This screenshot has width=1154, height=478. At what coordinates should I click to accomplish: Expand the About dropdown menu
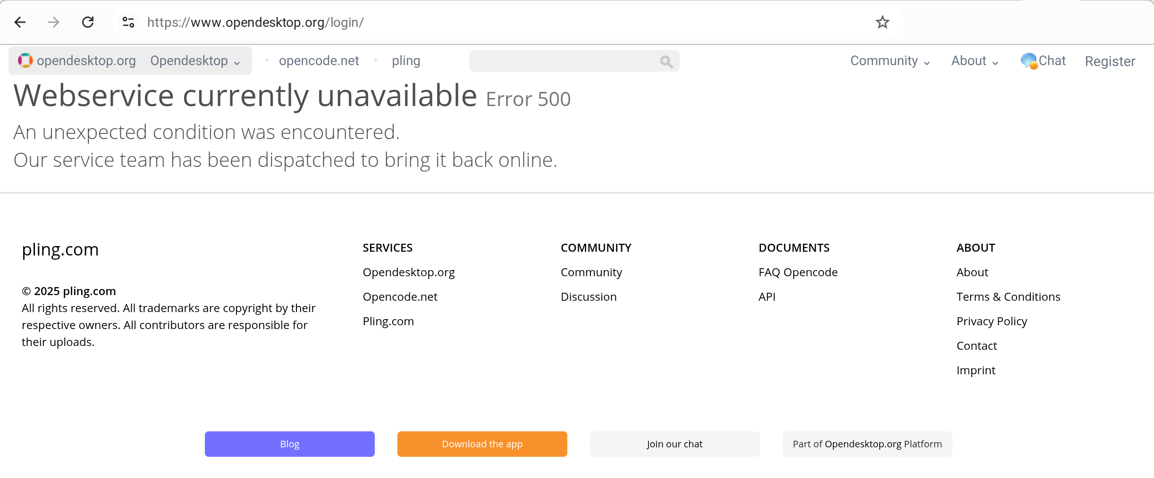pos(974,61)
